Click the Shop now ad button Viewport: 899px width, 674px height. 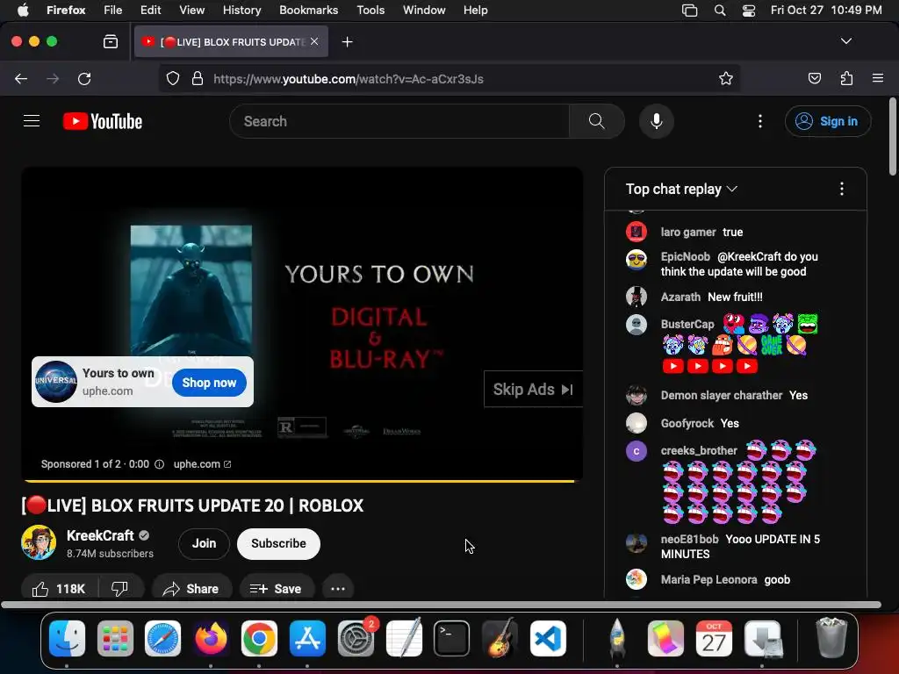(x=209, y=383)
